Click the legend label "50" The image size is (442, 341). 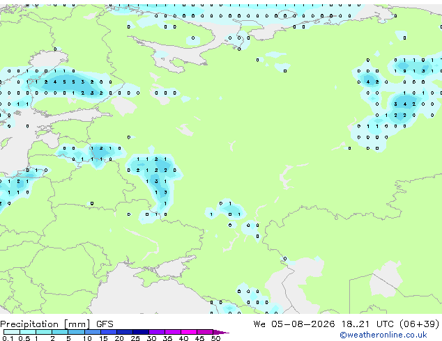pyautogui.click(x=215, y=338)
